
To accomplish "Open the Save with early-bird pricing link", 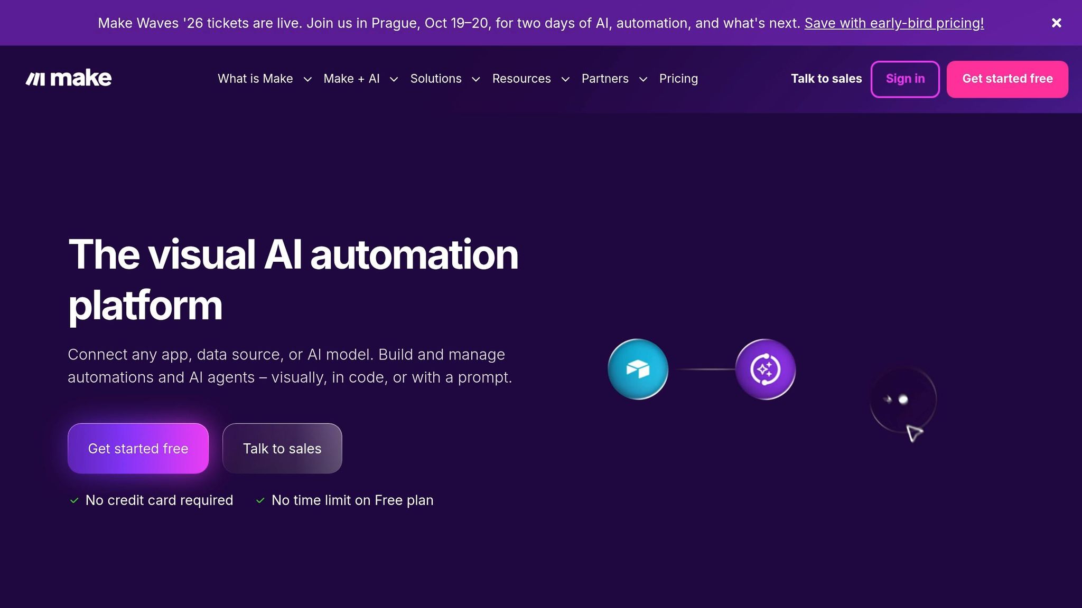I will click(894, 23).
